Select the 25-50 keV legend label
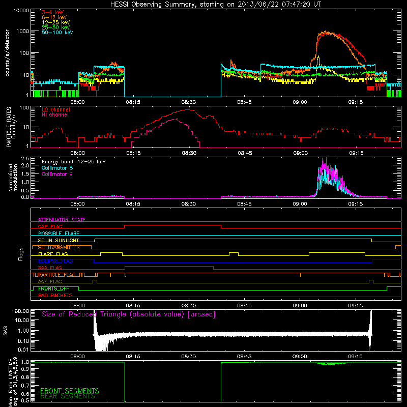 (x=56, y=27)
